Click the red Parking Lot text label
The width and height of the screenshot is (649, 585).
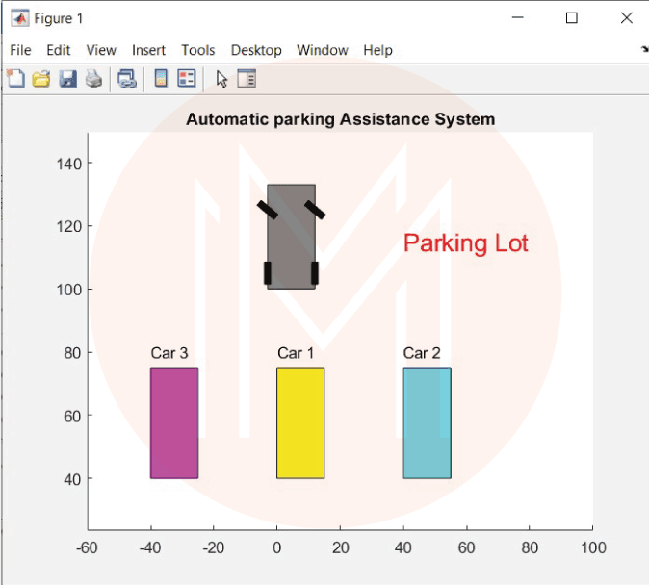point(465,243)
